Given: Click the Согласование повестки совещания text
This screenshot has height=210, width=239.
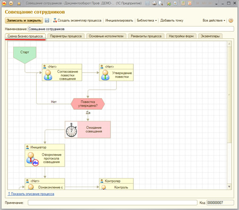Looking at the screenshot, I should pyautogui.click(x=67, y=75).
